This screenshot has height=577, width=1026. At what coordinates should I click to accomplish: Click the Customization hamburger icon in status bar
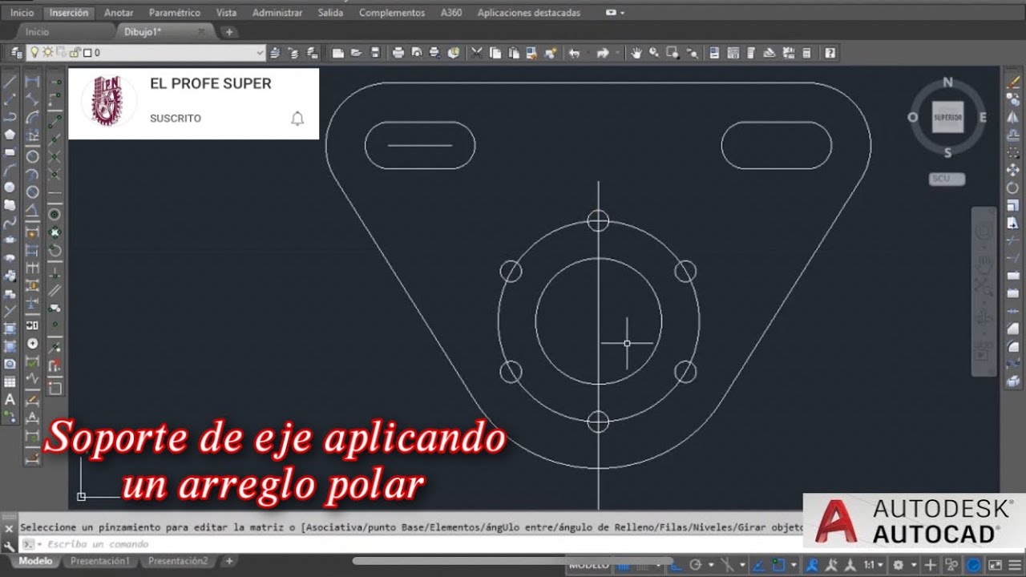click(x=1016, y=565)
